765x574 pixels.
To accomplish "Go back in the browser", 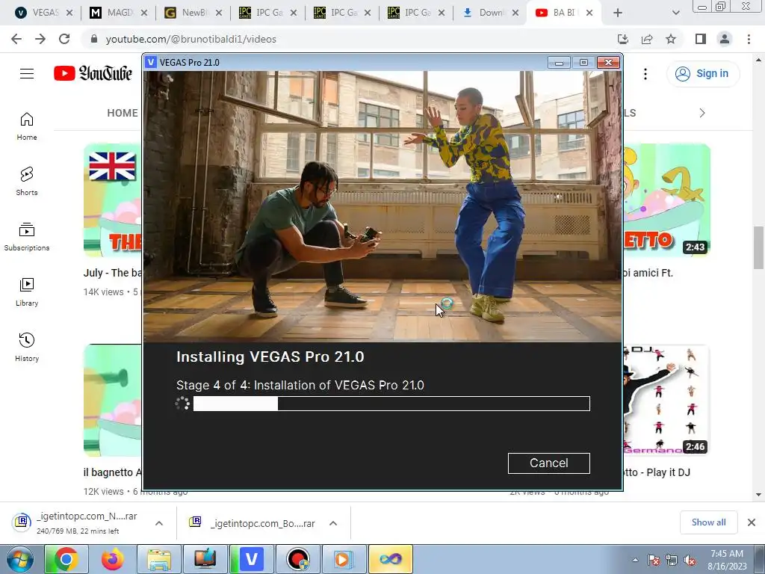I will point(16,39).
